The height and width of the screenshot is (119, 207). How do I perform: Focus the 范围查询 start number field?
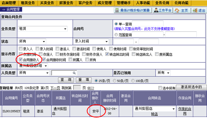[x=148, y=34]
